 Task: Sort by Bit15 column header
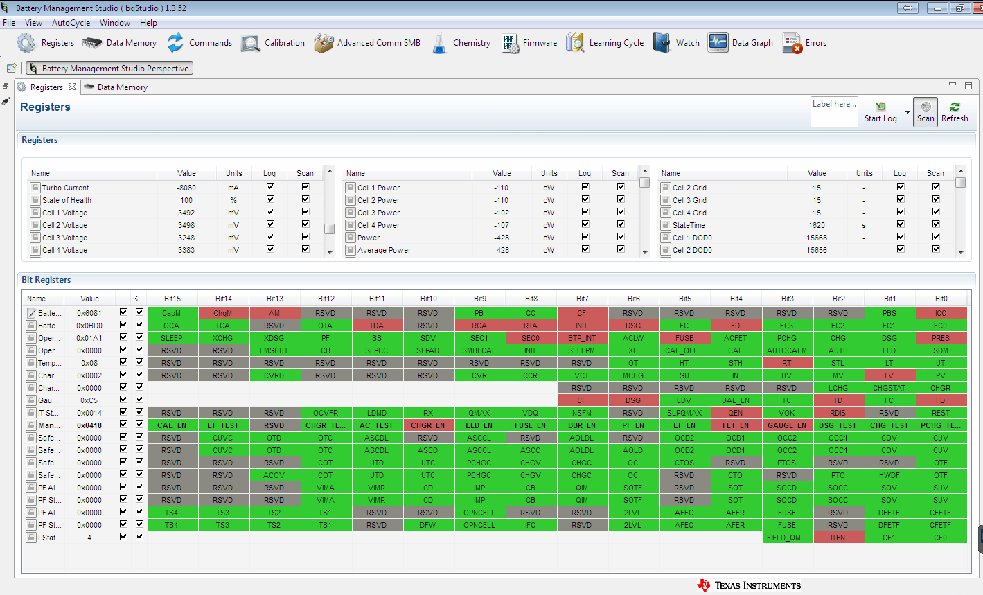click(x=172, y=299)
